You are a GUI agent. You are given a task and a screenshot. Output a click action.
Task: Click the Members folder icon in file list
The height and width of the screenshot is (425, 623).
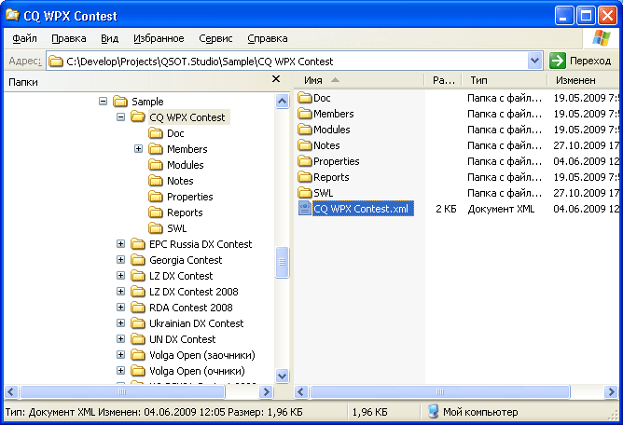pyautogui.click(x=305, y=114)
